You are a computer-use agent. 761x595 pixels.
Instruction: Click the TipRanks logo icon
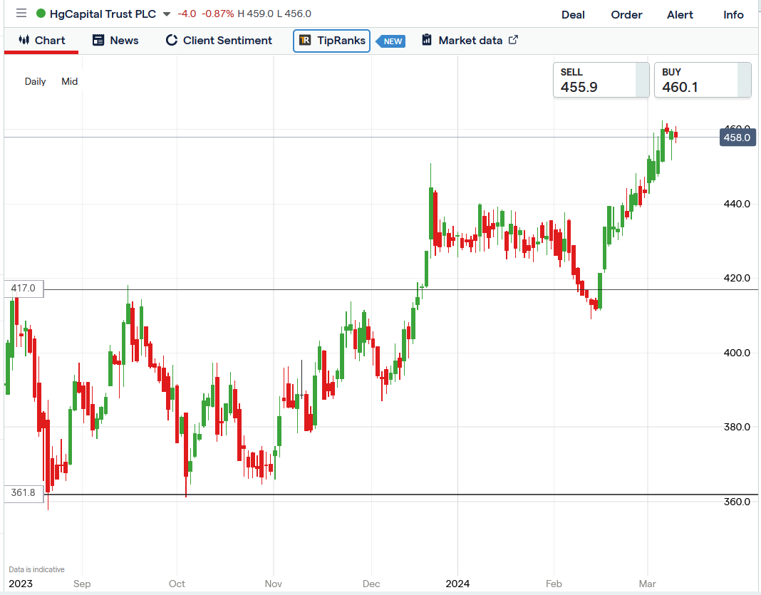point(305,41)
